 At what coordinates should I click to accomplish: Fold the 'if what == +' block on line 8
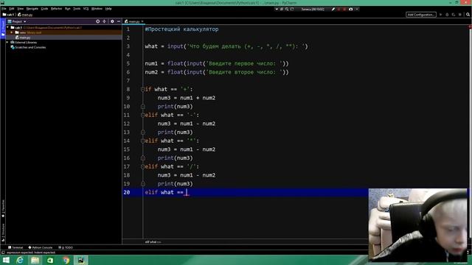pos(142,89)
